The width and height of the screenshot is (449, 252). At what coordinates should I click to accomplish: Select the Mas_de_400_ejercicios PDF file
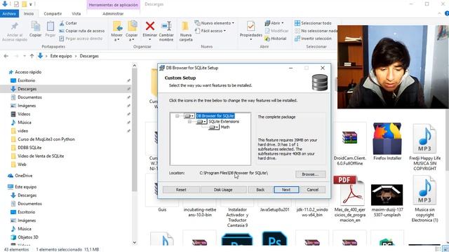click(349, 199)
